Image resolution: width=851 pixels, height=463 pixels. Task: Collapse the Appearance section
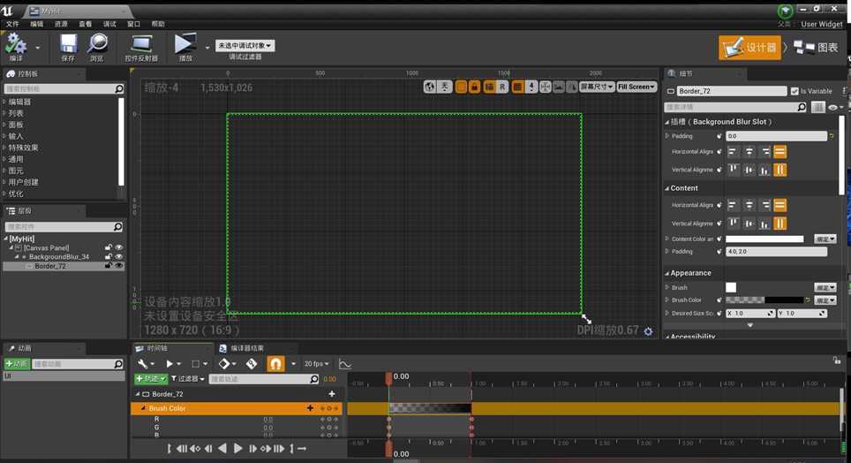pyautogui.click(x=667, y=273)
